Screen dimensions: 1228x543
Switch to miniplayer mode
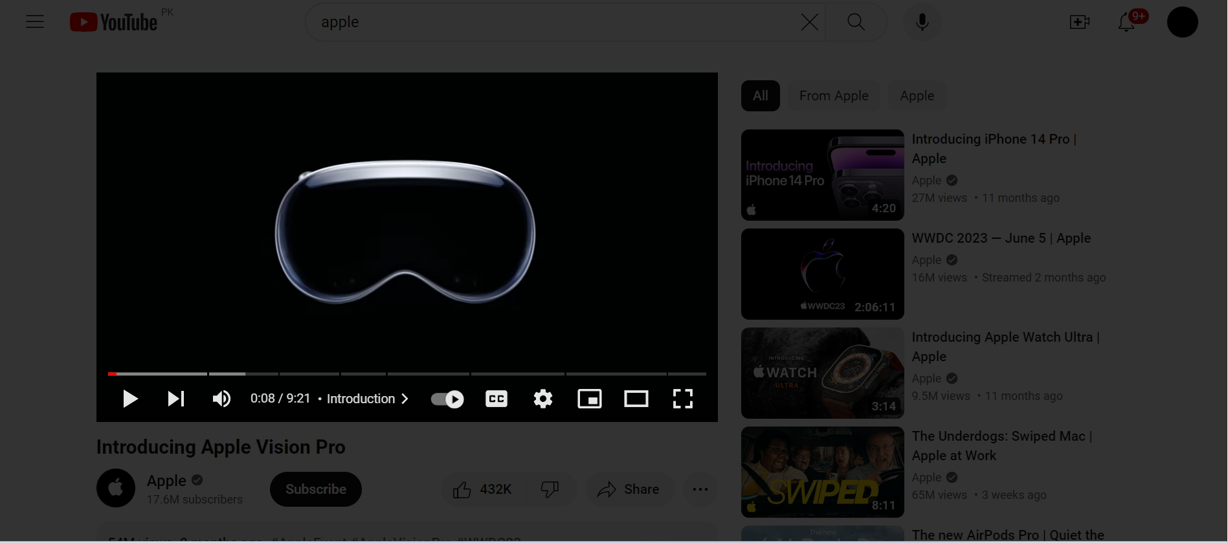point(590,399)
